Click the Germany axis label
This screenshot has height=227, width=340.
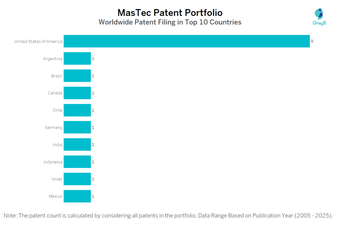[x=53, y=128]
